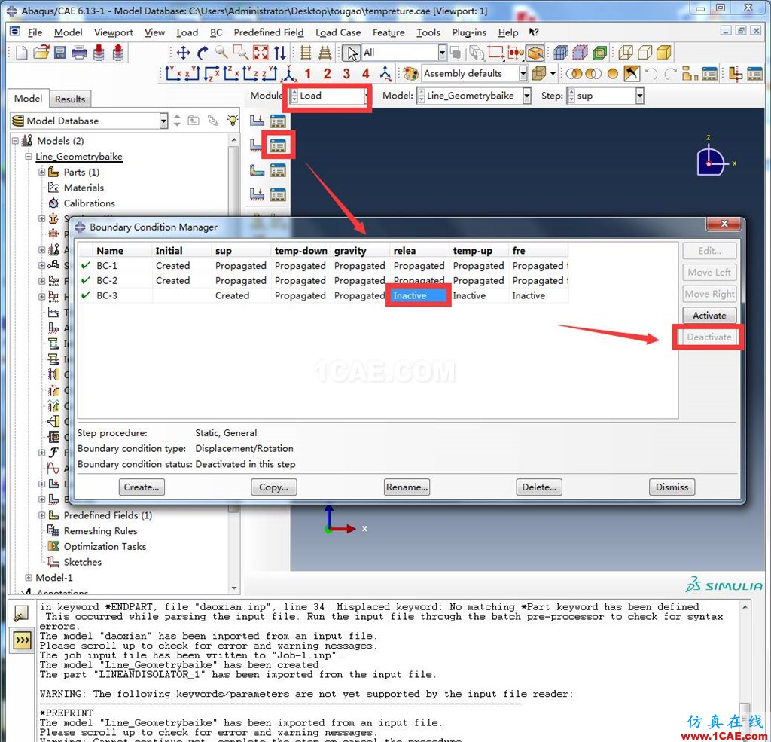Click the message area scrollbar up arrow
Screen dimensions: 771x742
pyautogui.click(x=745, y=607)
